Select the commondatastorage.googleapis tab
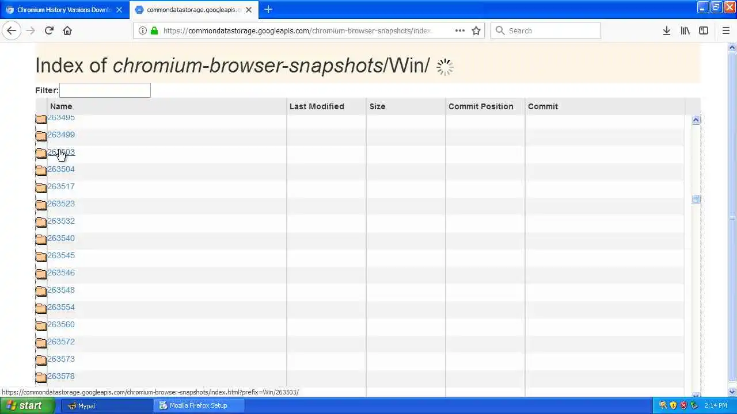This screenshot has width=737, height=414. tap(194, 10)
